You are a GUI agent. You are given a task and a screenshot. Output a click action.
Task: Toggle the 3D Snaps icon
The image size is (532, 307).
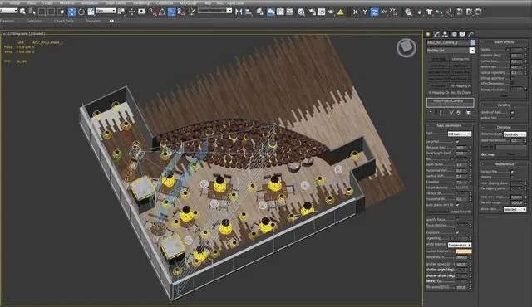[153, 12]
